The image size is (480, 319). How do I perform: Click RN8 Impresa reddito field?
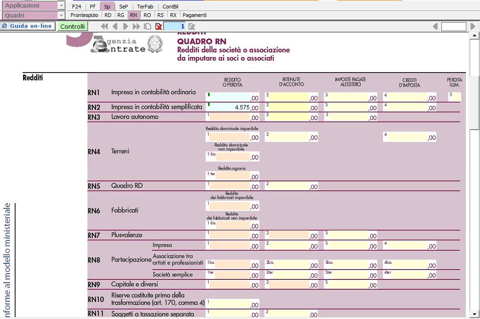coord(232,245)
